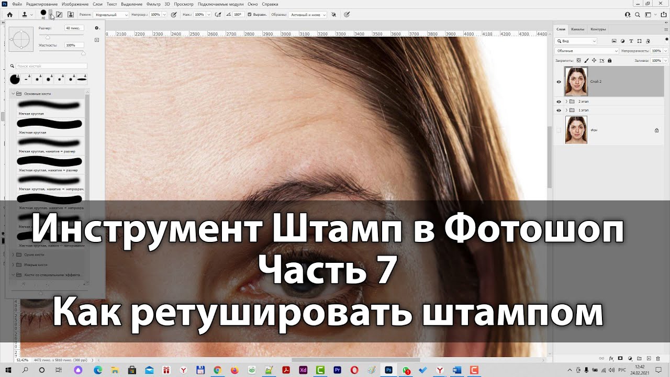Filter layers by adjustment layers icon

coord(622,41)
